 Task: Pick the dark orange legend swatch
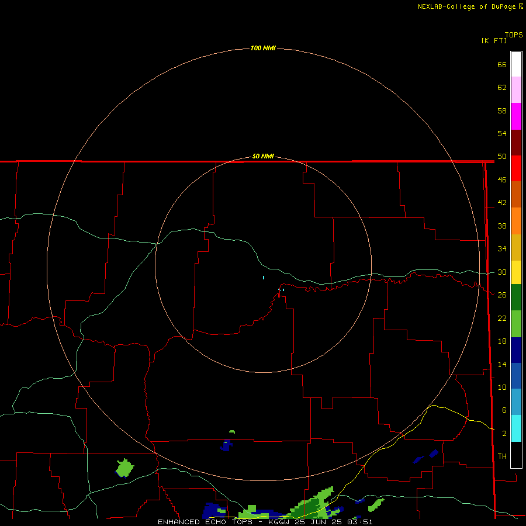(x=516, y=195)
